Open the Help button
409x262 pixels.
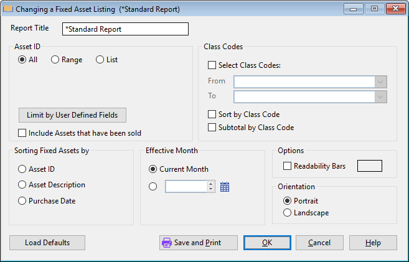click(x=374, y=243)
